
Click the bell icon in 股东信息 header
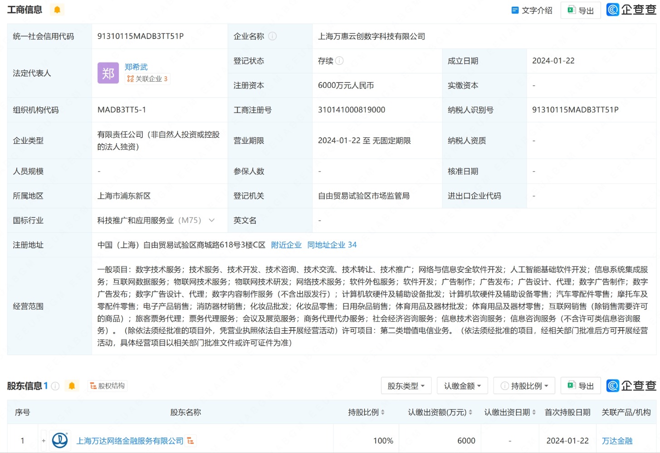pos(72,386)
